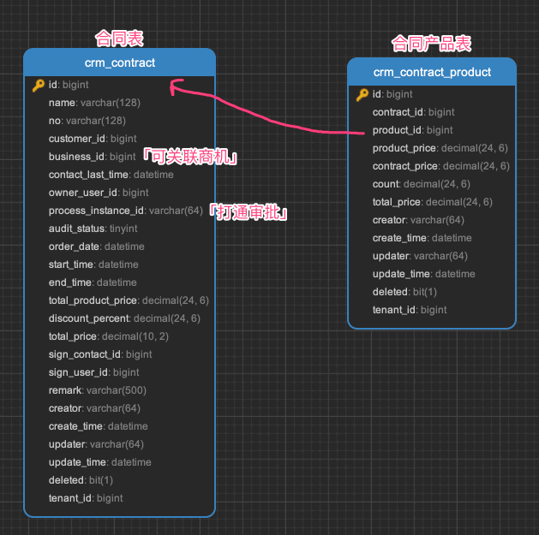Select the crm_contract_product table header
This screenshot has height=535, width=539.
pos(432,72)
